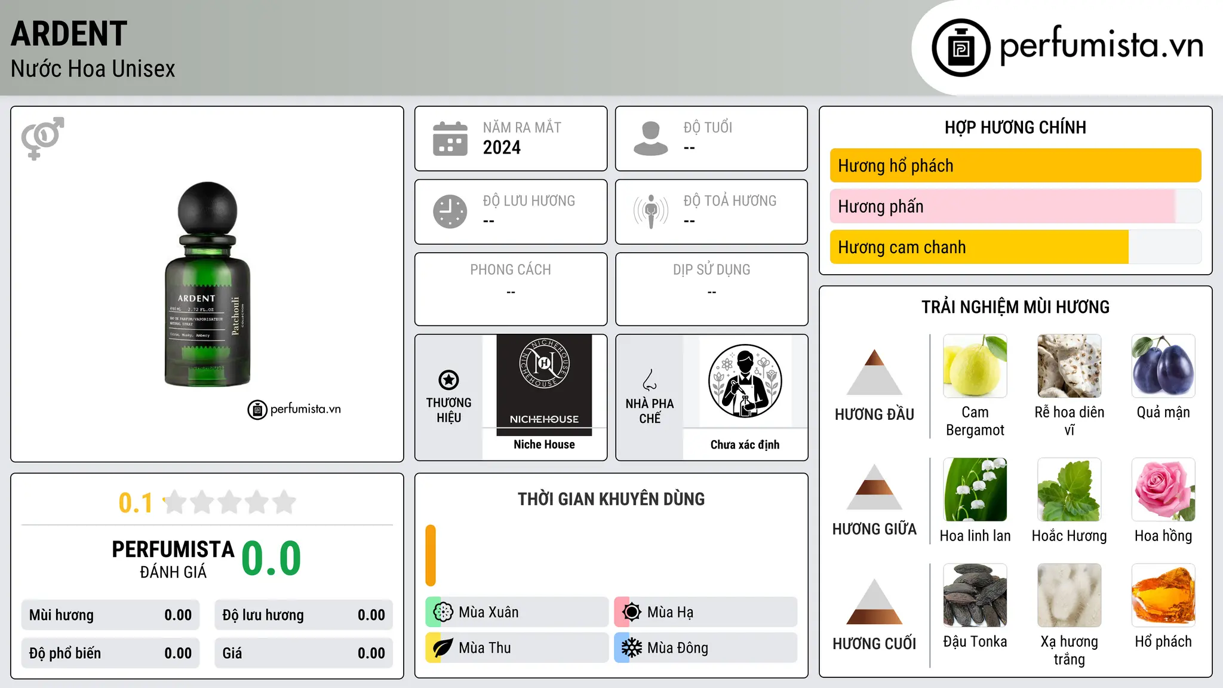Select the Mùa Đông season button
1223x688 pixels.
point(705,648)
